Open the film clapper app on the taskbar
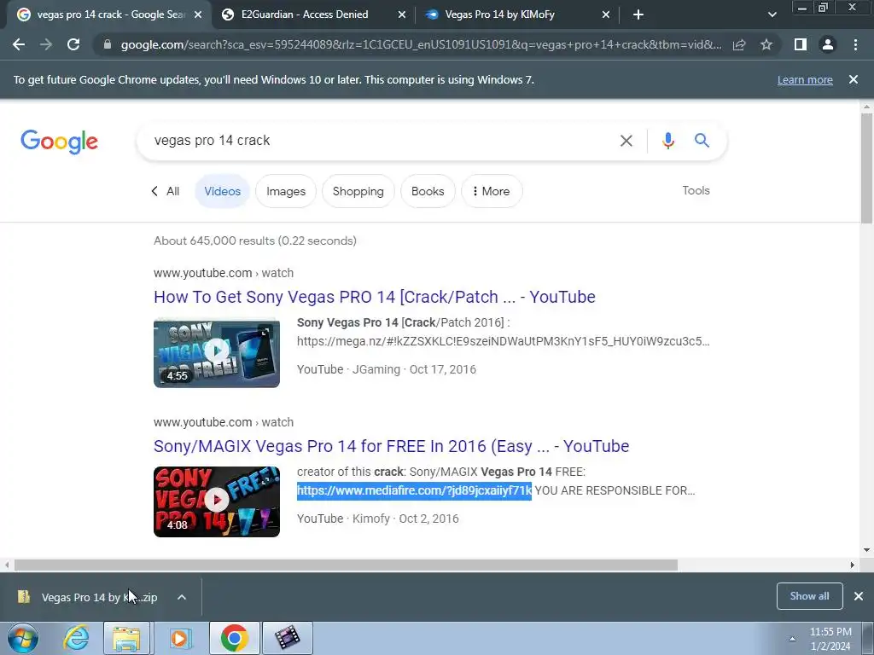The image size is (874, 655). (288, 638)
